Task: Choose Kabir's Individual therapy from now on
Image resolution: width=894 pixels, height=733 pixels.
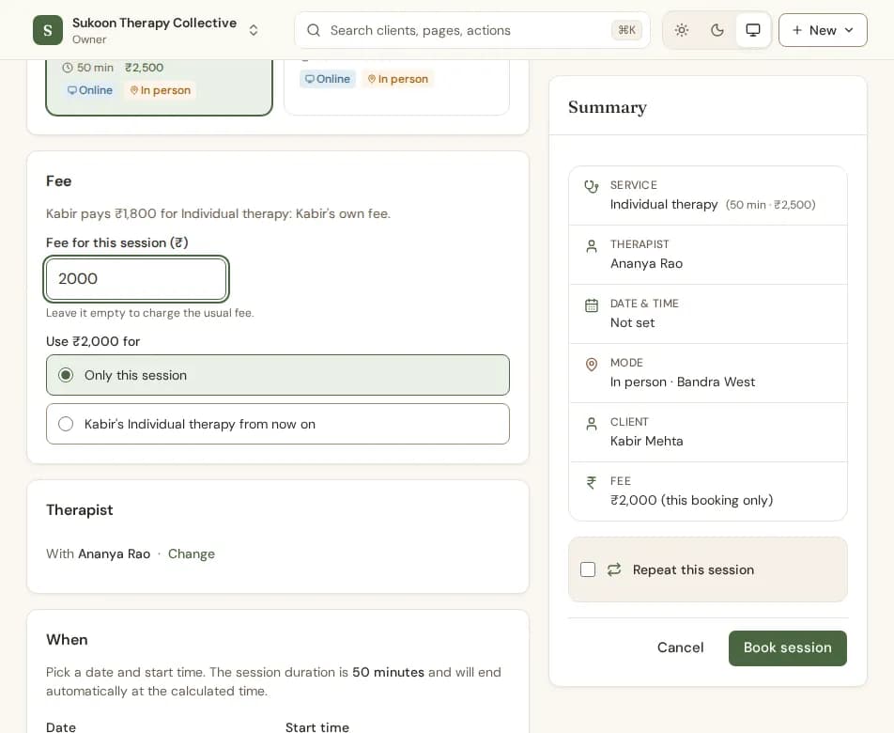Action: click(x=278, y=424)
